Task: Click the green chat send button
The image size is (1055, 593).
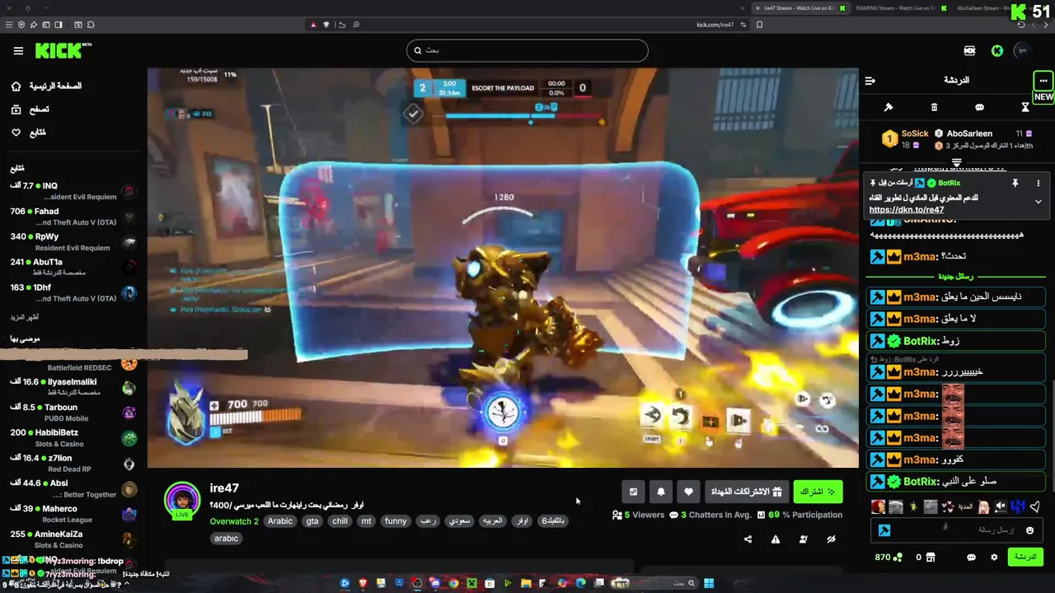Action: (x=1025, y=558)
